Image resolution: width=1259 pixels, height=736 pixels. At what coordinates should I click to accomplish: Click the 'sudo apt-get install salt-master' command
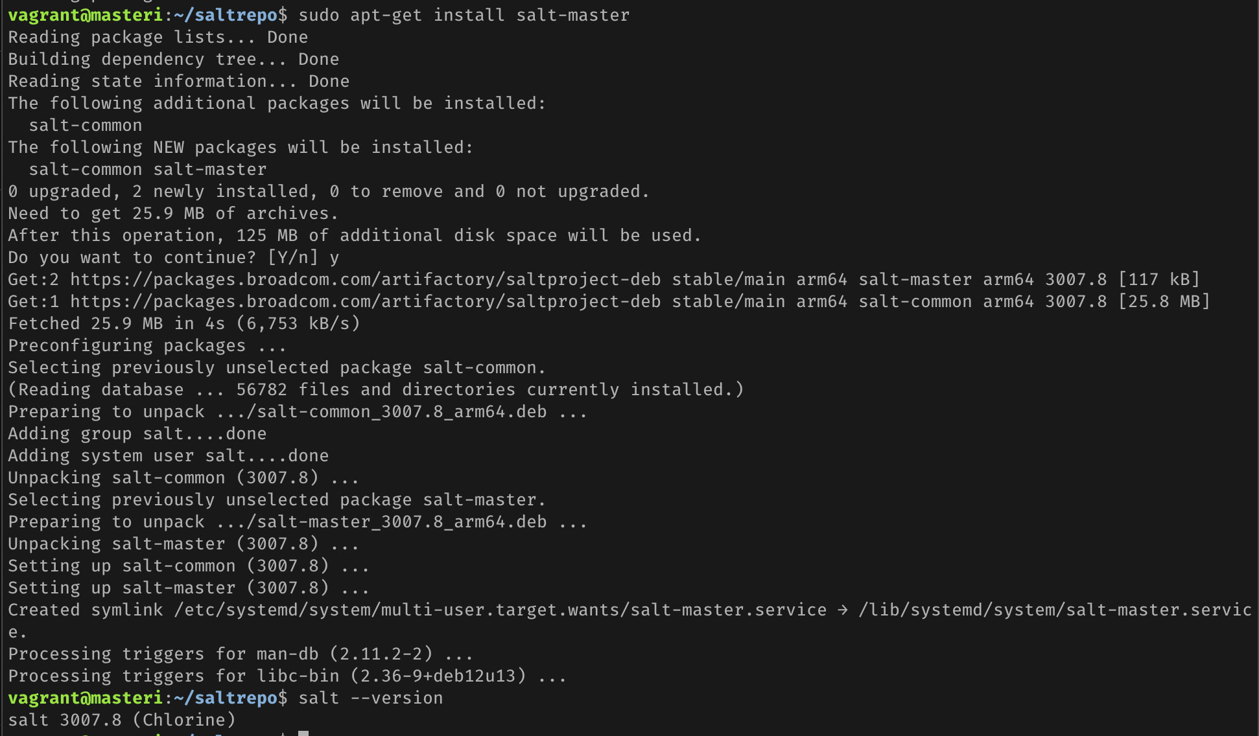tap(464, 16)
